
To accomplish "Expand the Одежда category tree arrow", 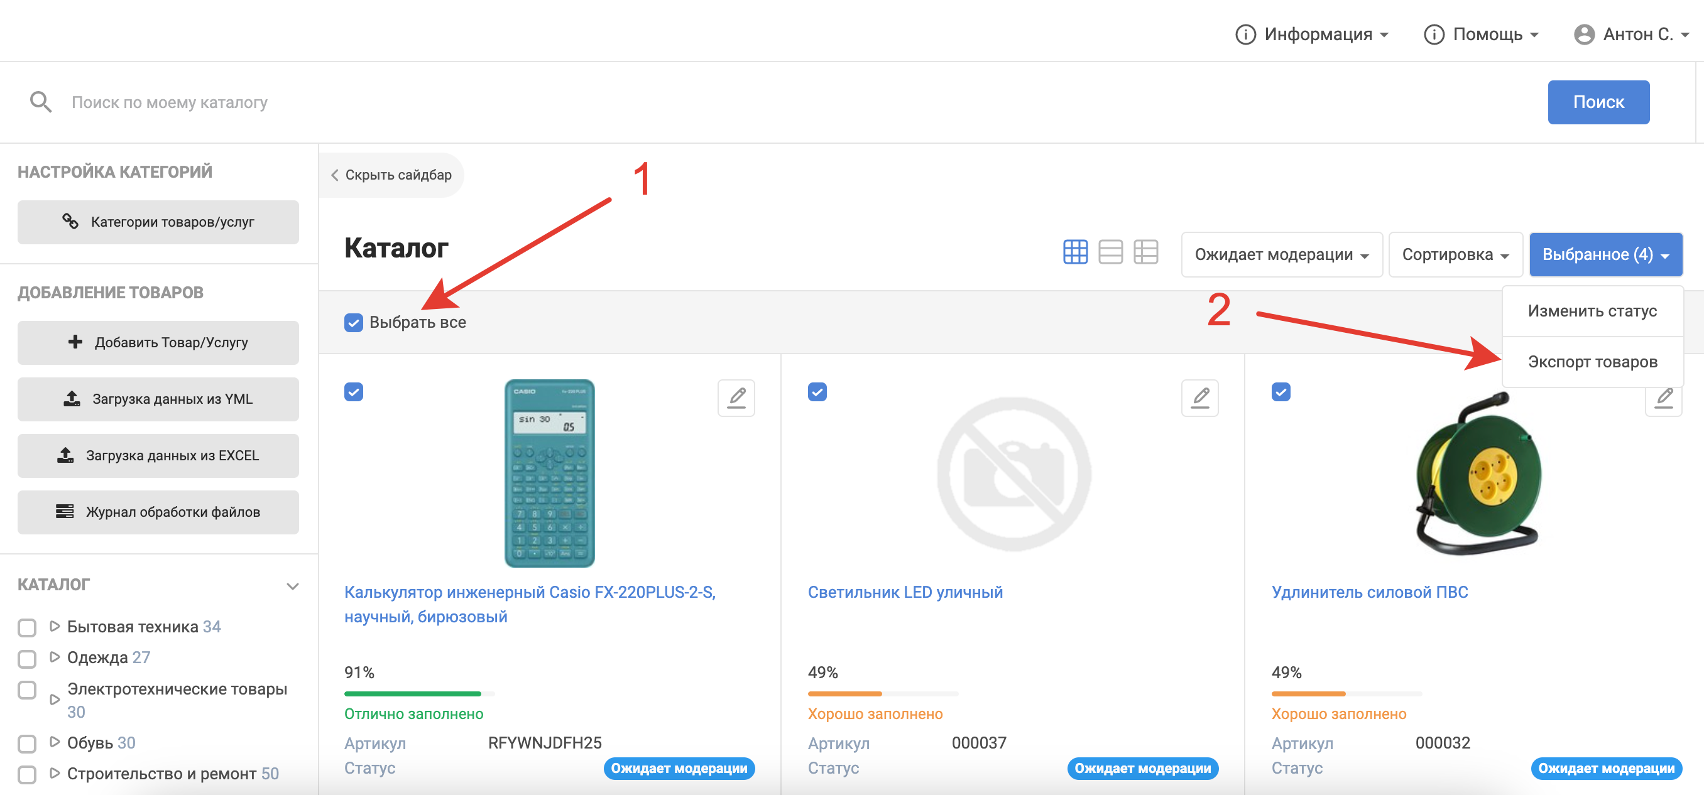I will [55, 657].
